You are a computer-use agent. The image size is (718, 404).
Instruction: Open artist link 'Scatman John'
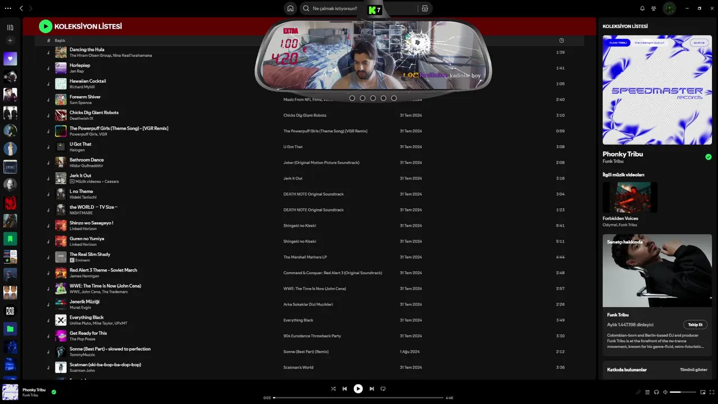point(82,370)
